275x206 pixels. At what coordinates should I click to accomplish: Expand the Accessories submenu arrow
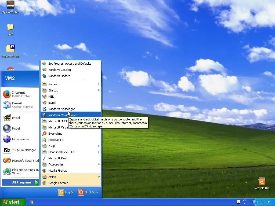(x=99, y=164)
